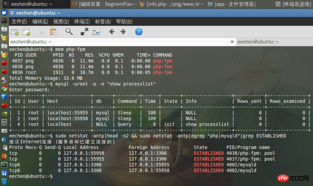Open the green Nvidia settings icon
Screen dimensions: 313x186
coord(4,114)
